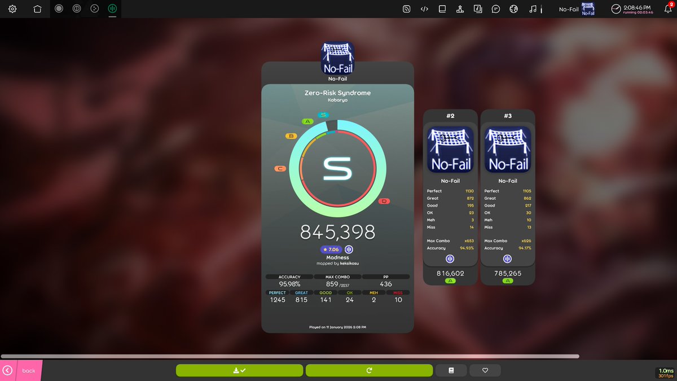This screenshot has height=381, width=677.
Task: Click the C grade badge on accuracy ring
Action: tap(279, 169)
